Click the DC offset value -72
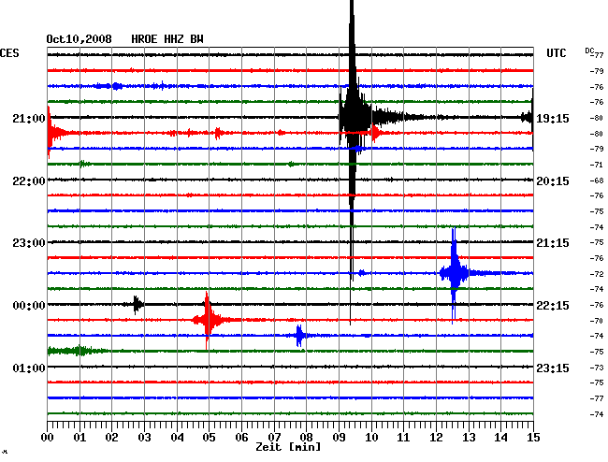 click(597, 274)
